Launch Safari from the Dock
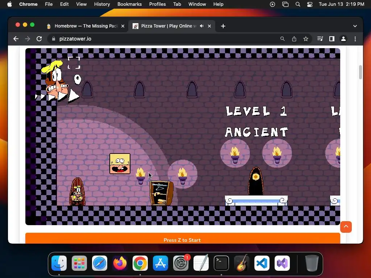The image size is (371, 278). [x=100, y=263]
